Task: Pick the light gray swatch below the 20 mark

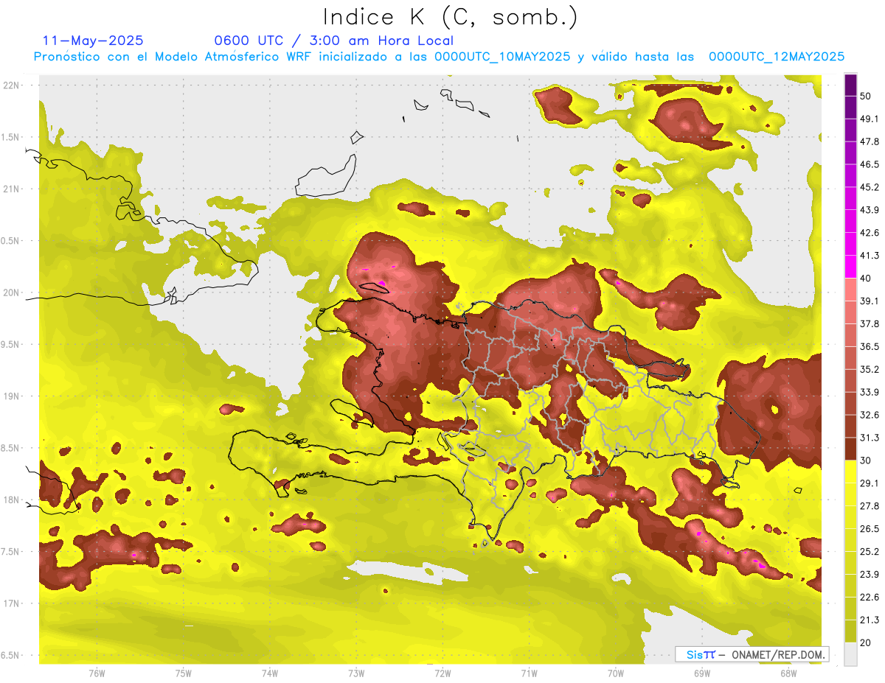Action: coord(850,654)
